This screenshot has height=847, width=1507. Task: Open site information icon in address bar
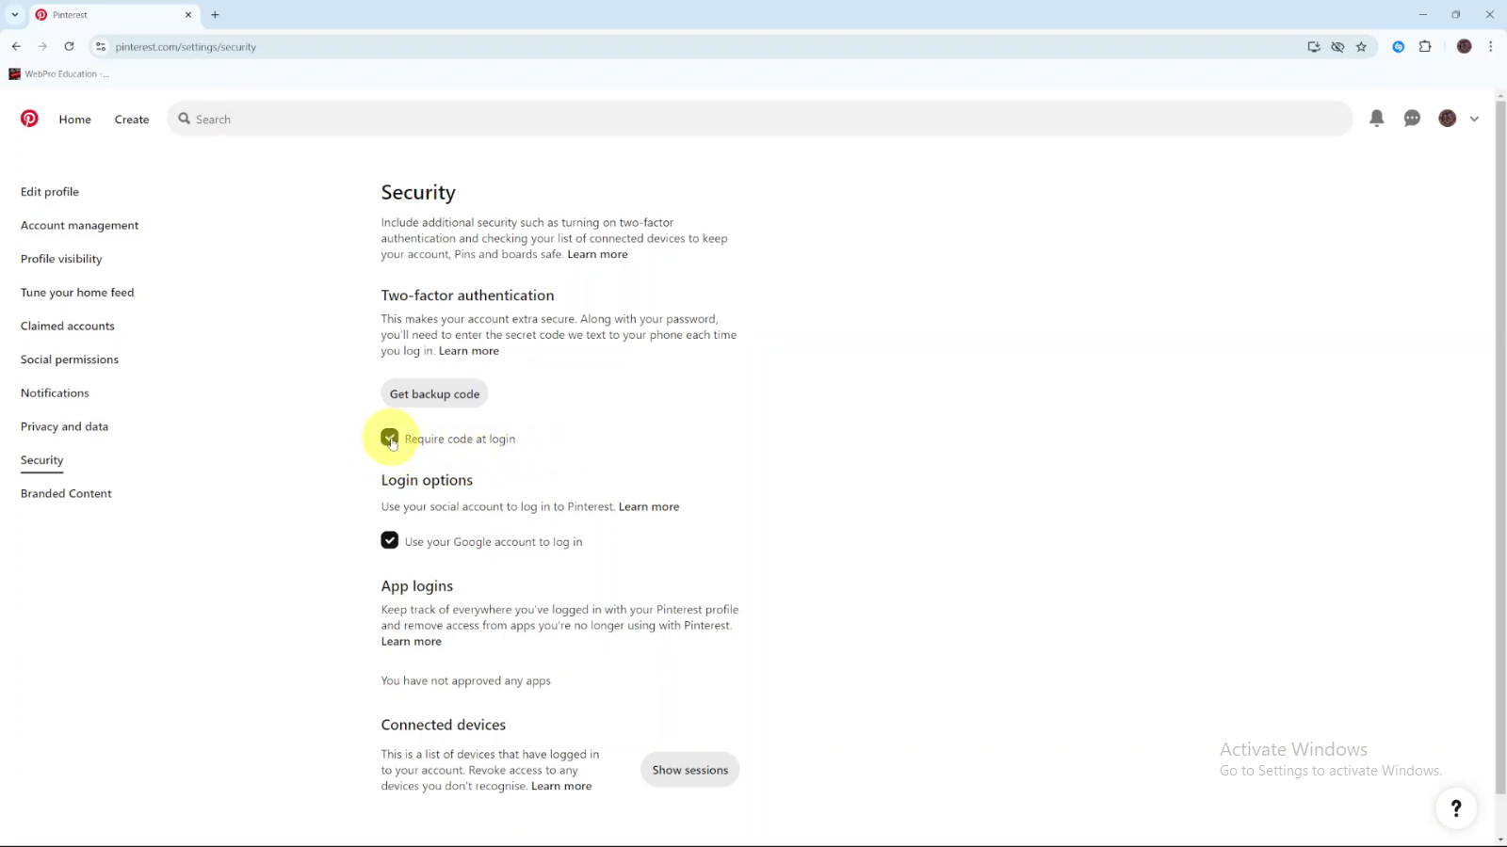[101, 46]
